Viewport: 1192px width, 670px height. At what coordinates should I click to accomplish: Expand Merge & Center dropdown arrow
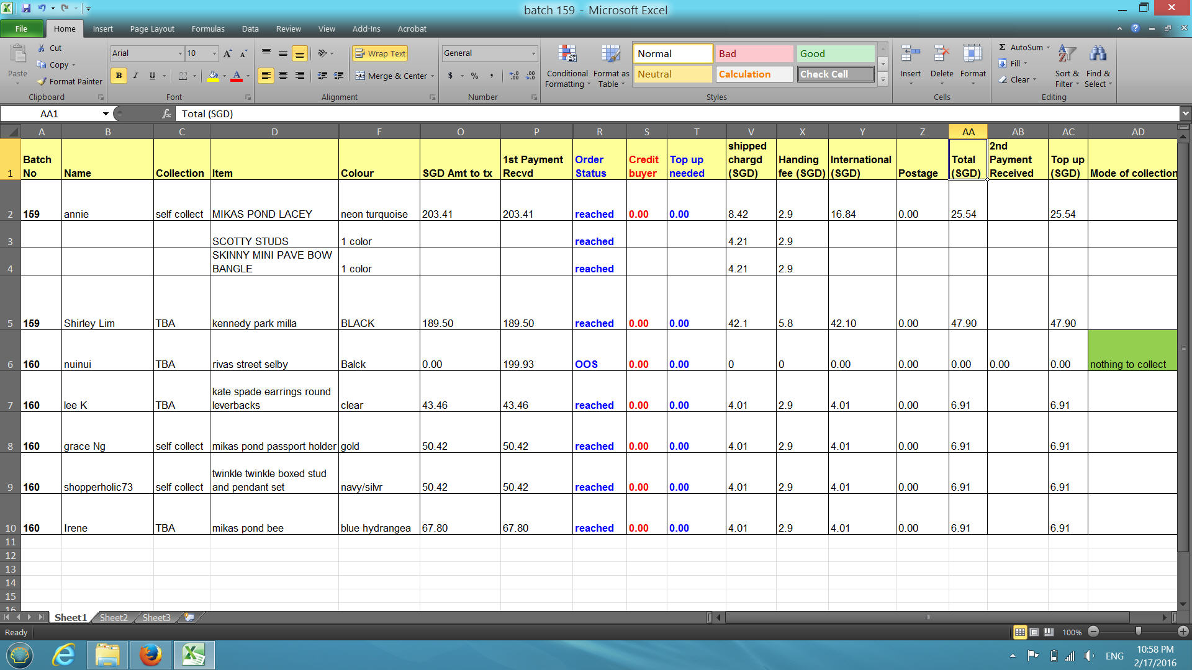click(x=433, y=76)
